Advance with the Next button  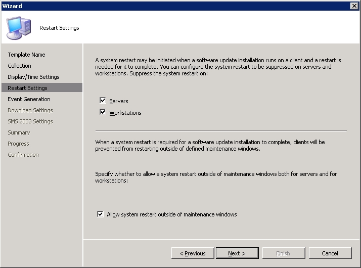click(x=237, y=253)
